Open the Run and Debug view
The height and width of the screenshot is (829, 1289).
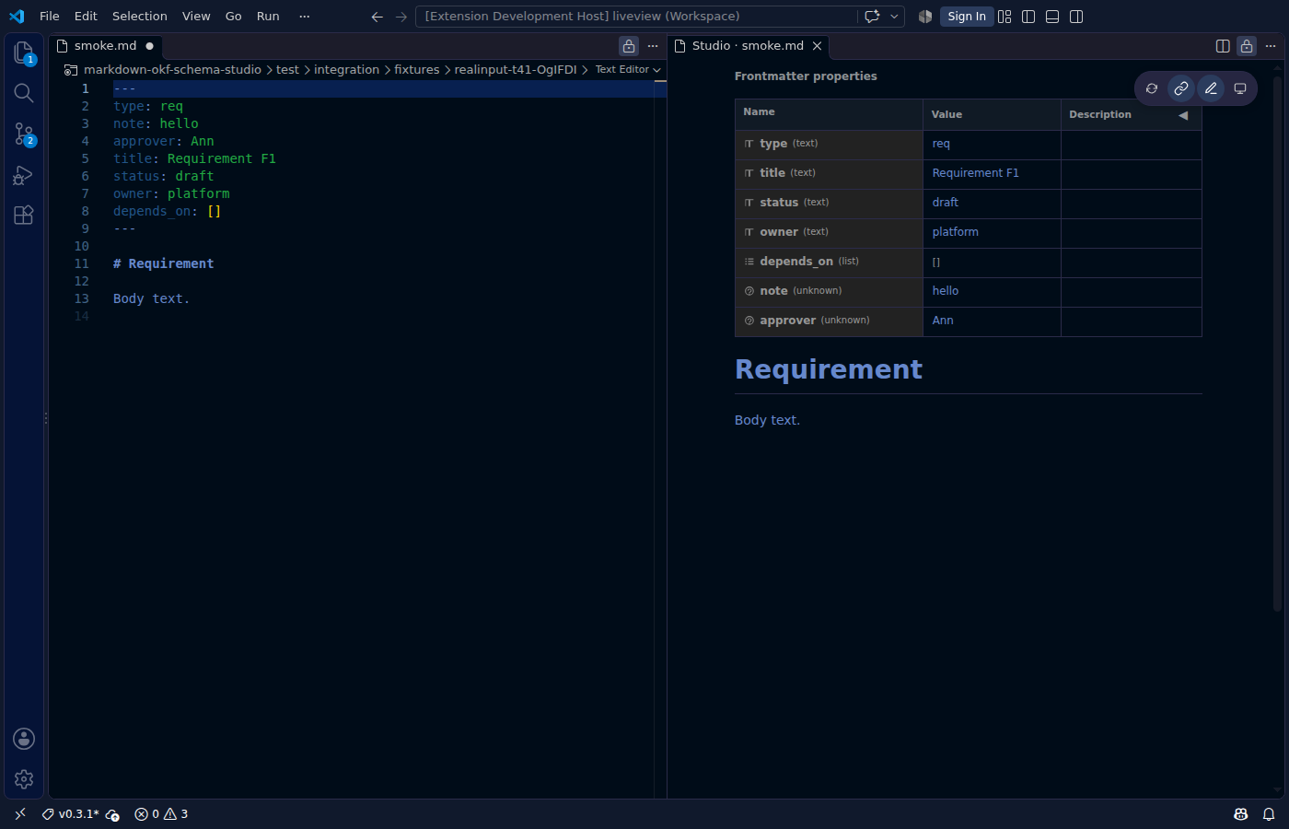(x=24, y=175)
